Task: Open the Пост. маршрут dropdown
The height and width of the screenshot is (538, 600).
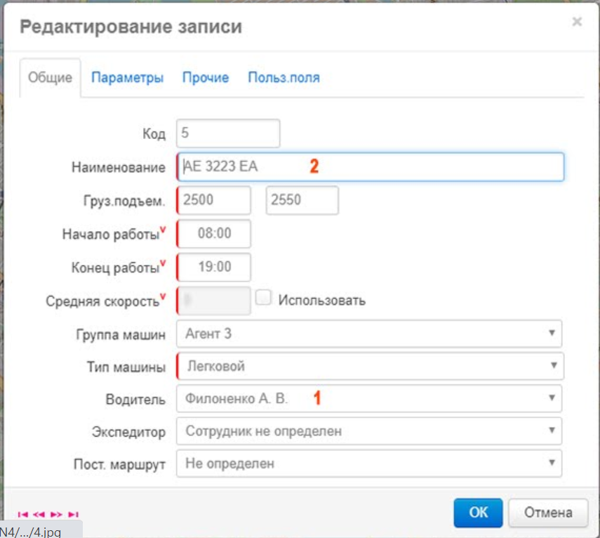Action: (x=369, y=464)
